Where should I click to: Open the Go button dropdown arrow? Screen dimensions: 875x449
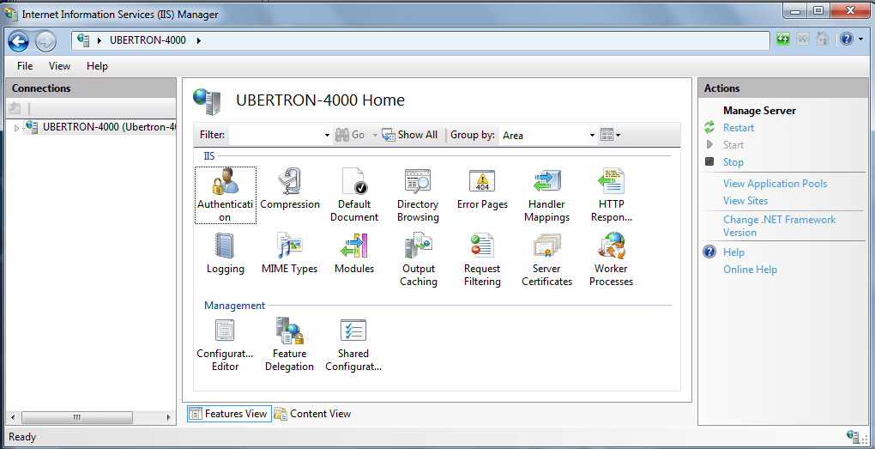click(375, 135)
